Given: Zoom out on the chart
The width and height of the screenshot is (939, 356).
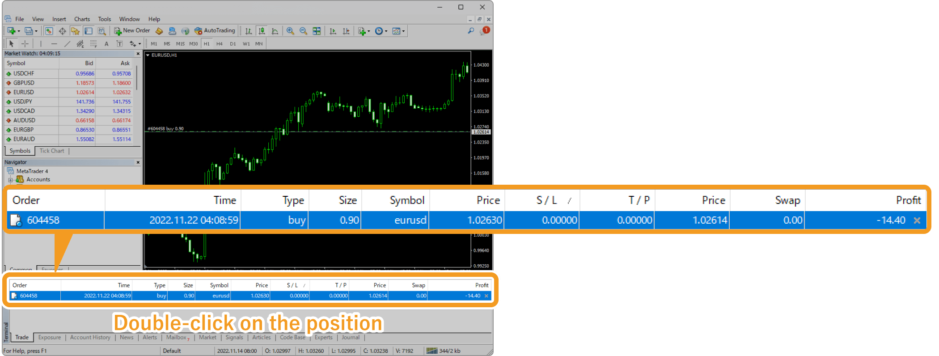Looking at the screenshot, I should coord(303,31).
